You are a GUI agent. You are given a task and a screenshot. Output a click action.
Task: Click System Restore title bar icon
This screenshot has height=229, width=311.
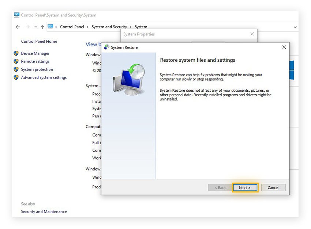pyautogui.click(x=107, y=47)
